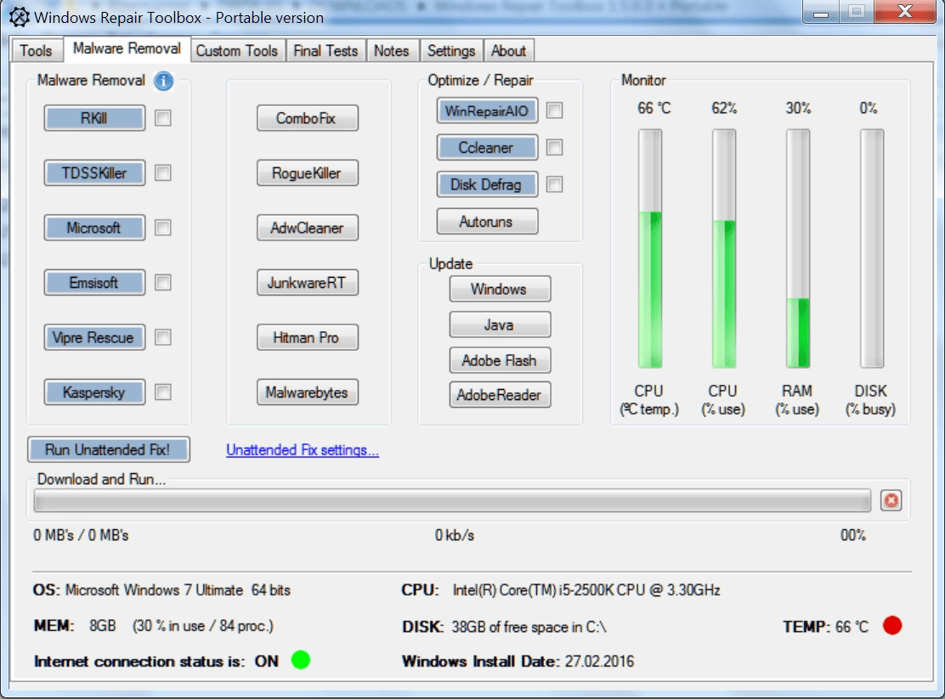Start the Emsisoft button
Screen dimensions: 945x699
(x=94, y=283)
